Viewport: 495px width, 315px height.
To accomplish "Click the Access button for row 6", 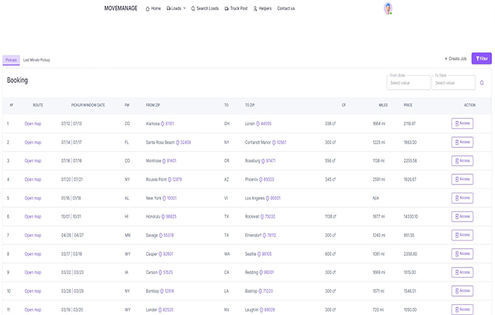I will point(463,217).
